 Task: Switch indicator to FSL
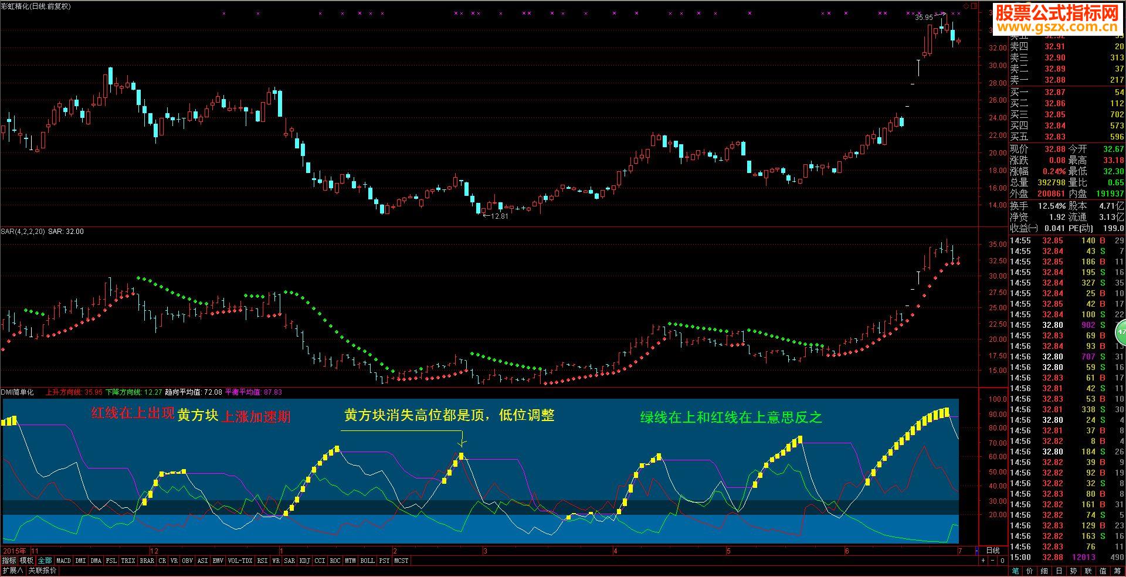[x=111, y=561]
